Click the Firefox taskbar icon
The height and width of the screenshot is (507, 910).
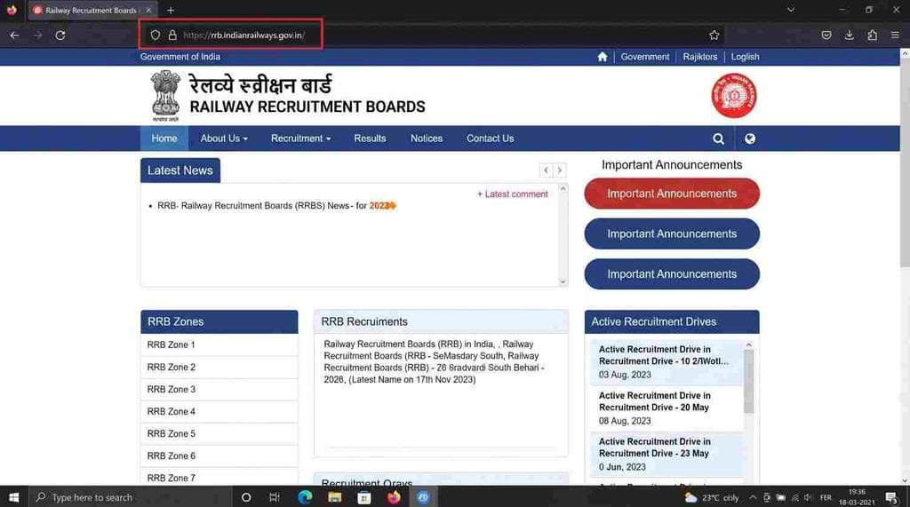pyautogui.click(x=394, y=497)
